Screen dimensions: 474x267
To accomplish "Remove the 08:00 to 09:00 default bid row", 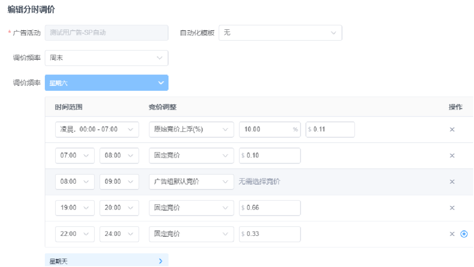I will 452,182.
